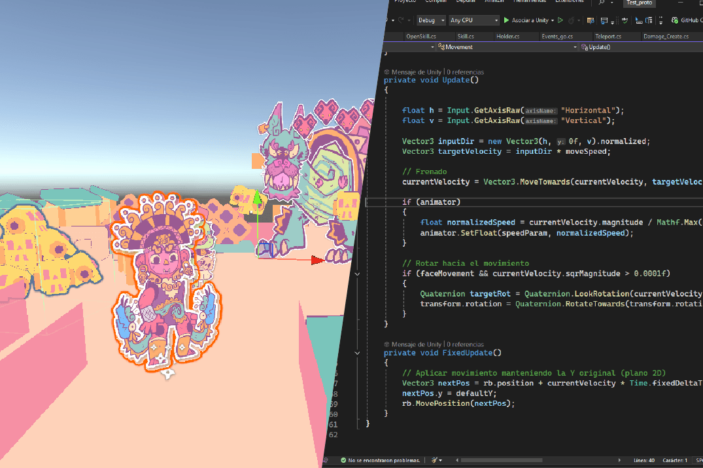The image size is (703, 468).
Task: Switch to the Holder.cs tab
Action: (x=507, y=37)
